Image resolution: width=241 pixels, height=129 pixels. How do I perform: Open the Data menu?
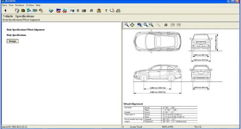pyautogui.click(x=4, y=5)
